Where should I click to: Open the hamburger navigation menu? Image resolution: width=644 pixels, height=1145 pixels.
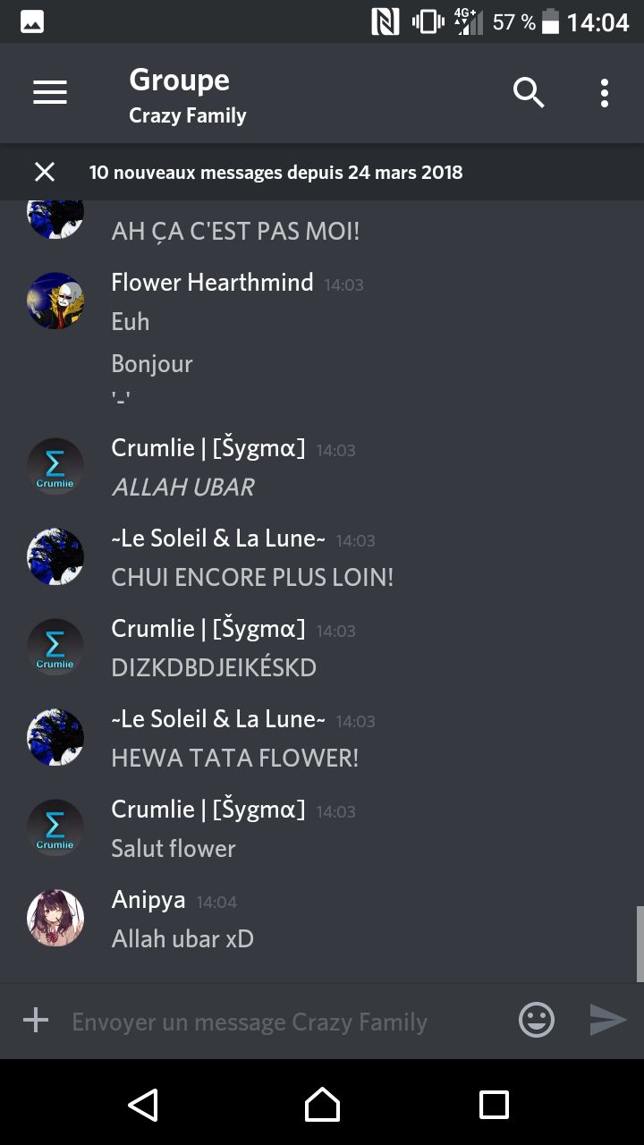[50, 92]
